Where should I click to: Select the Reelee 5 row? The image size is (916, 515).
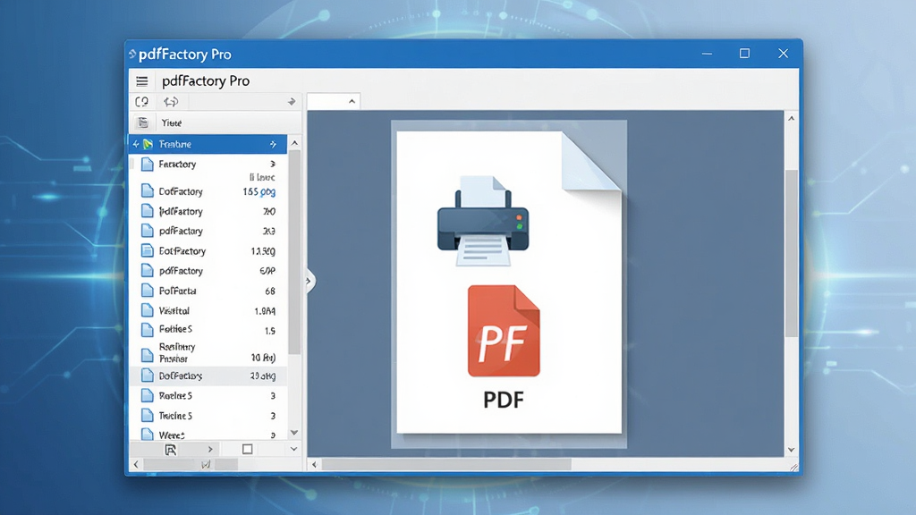(x=208, y=395)
